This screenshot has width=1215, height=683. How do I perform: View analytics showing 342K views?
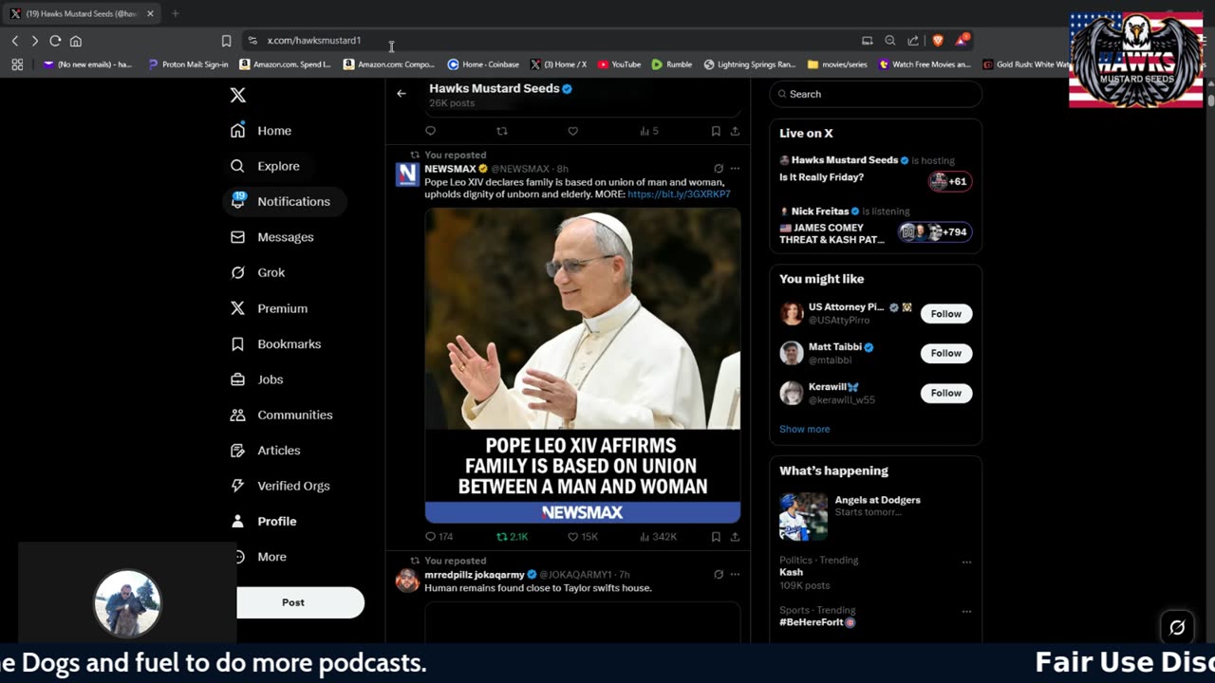(x=658, y=537)
